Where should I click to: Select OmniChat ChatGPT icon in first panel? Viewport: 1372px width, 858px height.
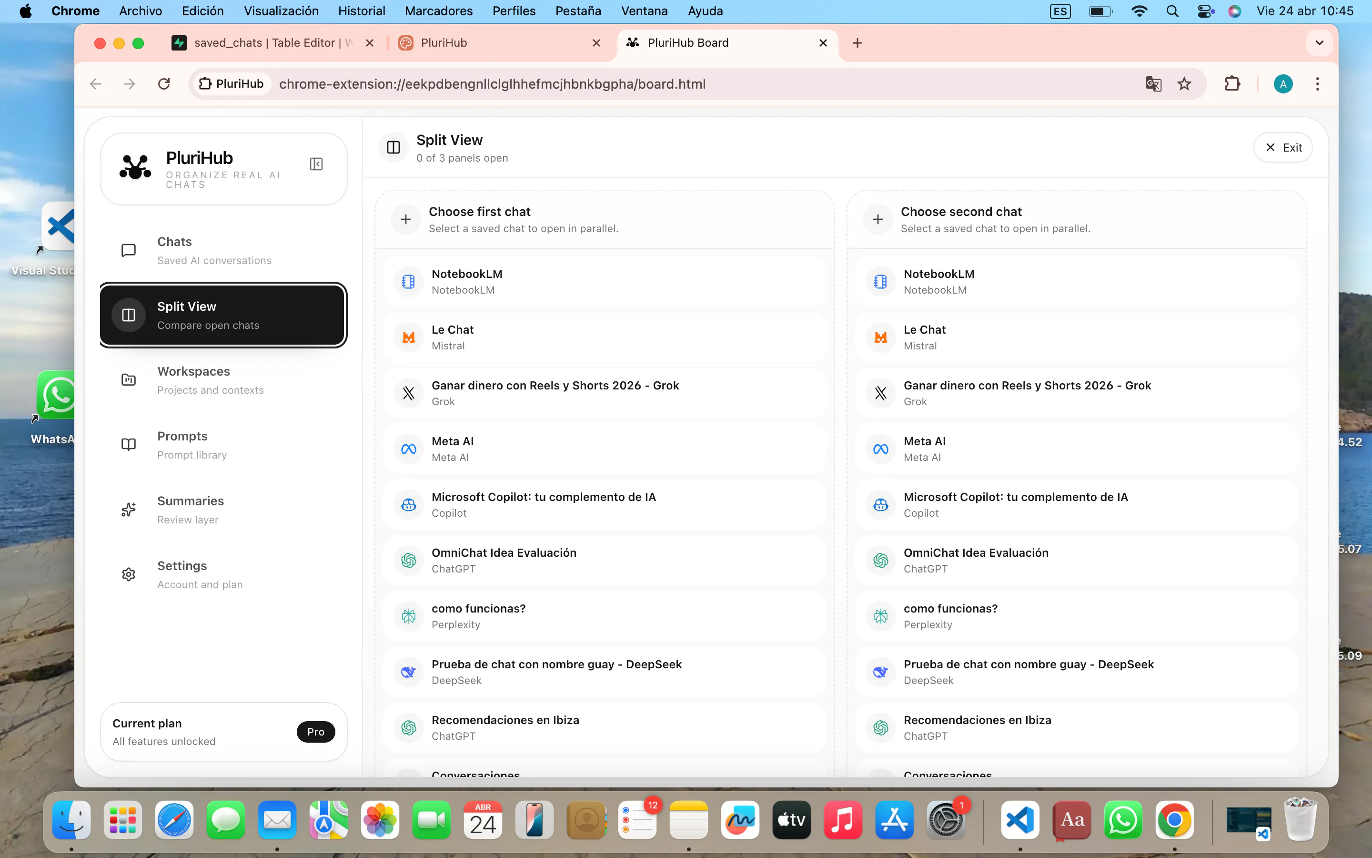(408, 560)
